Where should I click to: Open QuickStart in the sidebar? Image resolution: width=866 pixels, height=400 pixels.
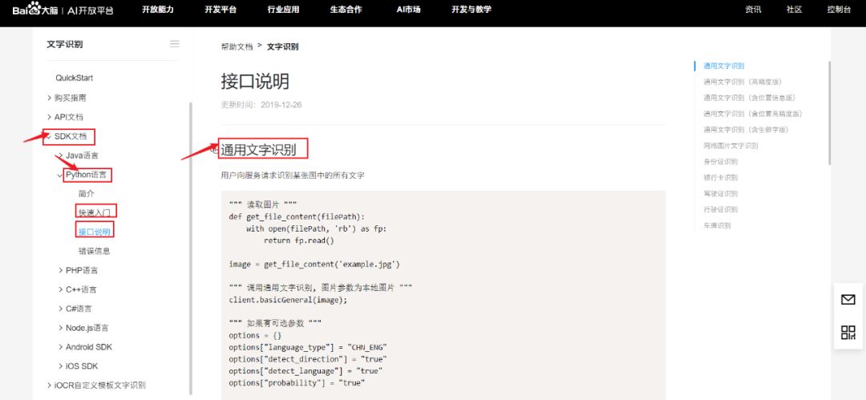[74, 78]
